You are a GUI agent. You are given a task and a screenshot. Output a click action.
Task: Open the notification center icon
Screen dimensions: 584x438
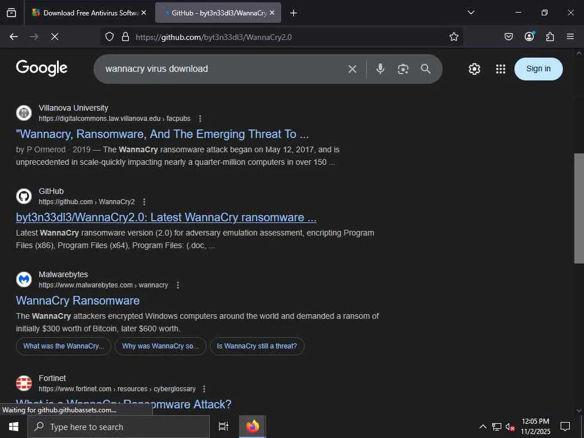[x=565, y=427]
